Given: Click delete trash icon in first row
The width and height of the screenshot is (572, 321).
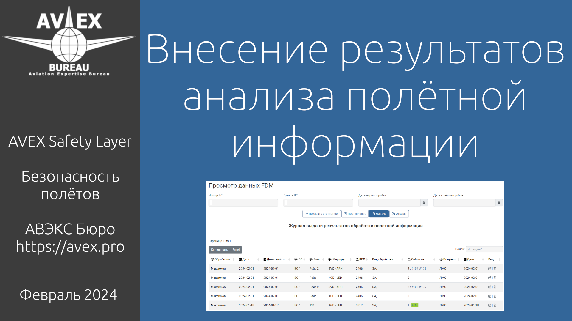Looking at the screenshot, I should pyautogui.click(x=495, y=269).
